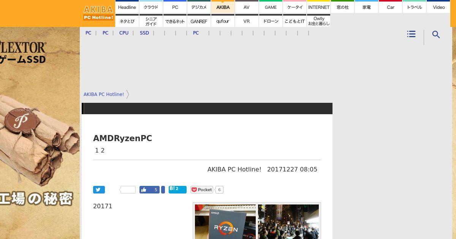Viewport: 456px width, 239px height.
Task: Open the VR tab
Action: point(247,21)
